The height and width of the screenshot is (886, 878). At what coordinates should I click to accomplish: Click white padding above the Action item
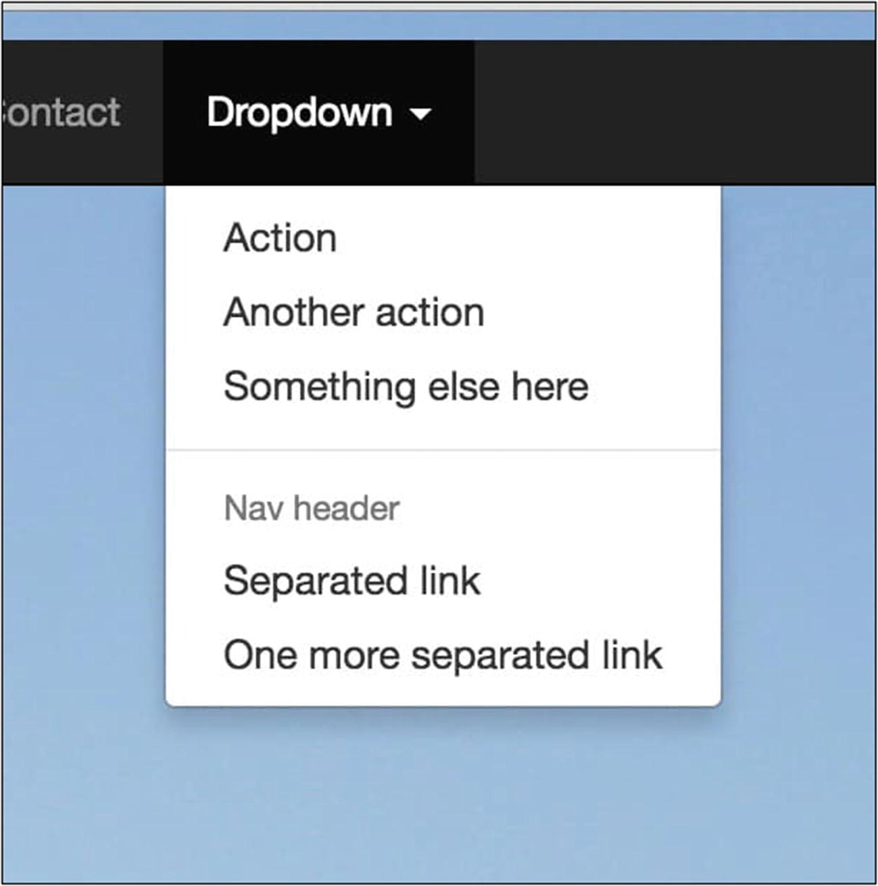point(443,201)
